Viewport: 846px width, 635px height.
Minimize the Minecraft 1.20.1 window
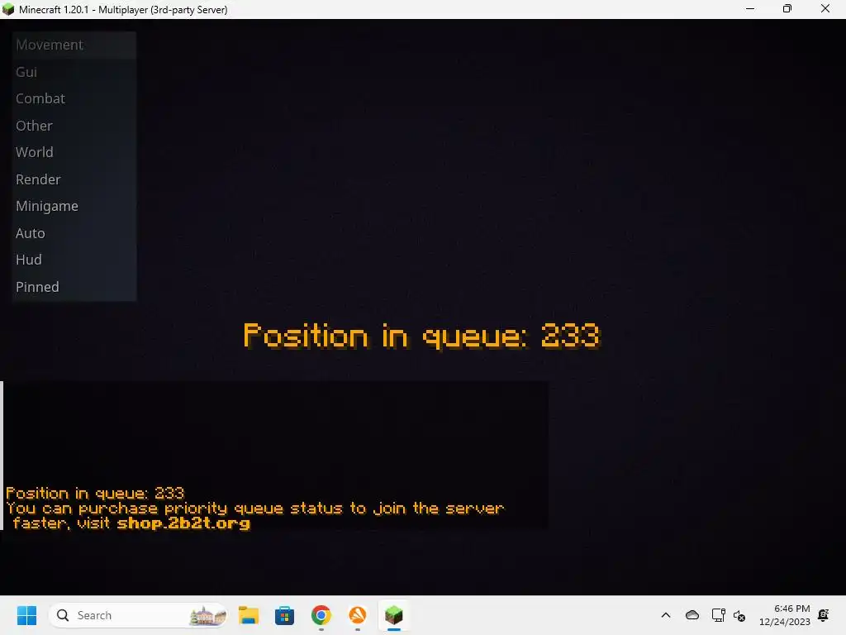[750, 9]
